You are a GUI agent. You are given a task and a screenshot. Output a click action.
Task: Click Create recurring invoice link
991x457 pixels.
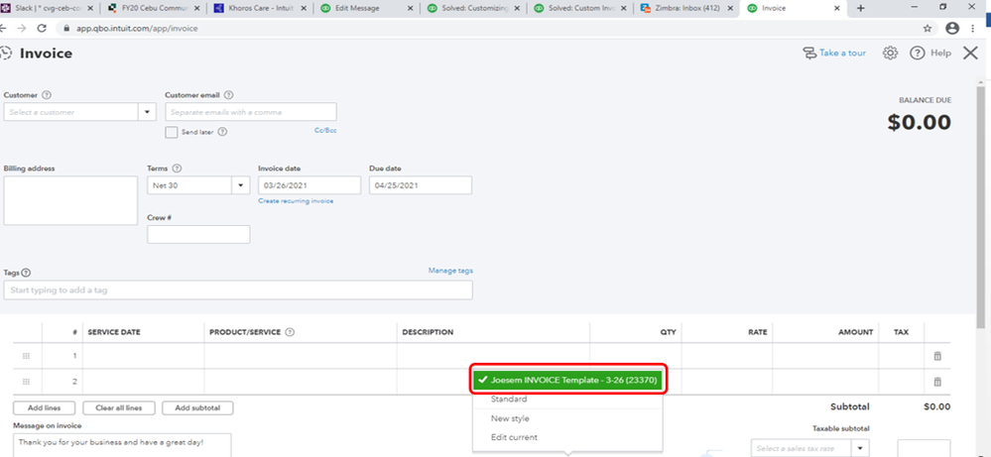[x=296, y=200]
